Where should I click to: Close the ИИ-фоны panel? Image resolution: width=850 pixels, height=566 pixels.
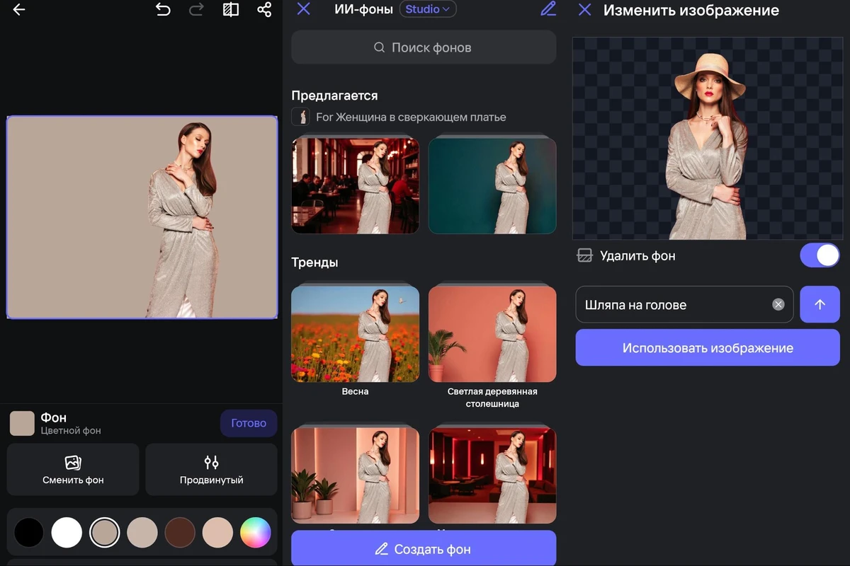point(304,9)
